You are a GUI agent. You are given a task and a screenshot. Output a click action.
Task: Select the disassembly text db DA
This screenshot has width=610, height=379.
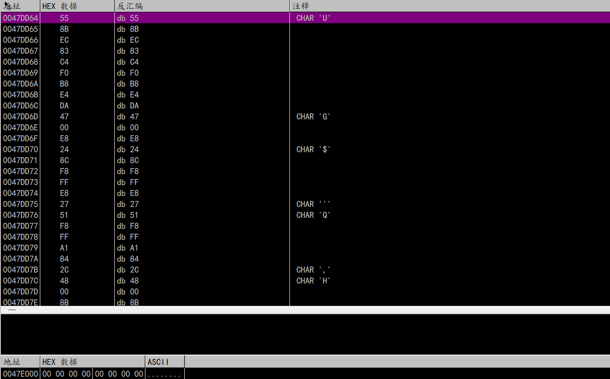[128, 105]
